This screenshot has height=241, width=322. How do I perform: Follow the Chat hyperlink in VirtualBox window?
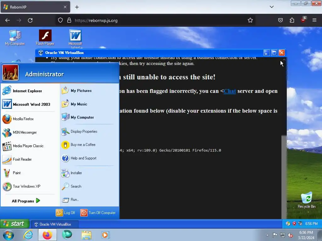230,91
